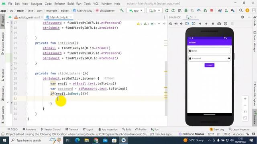Open File Explorer from taskbar
This screenshot has height=144, width=257.
(x=87, y=140)
